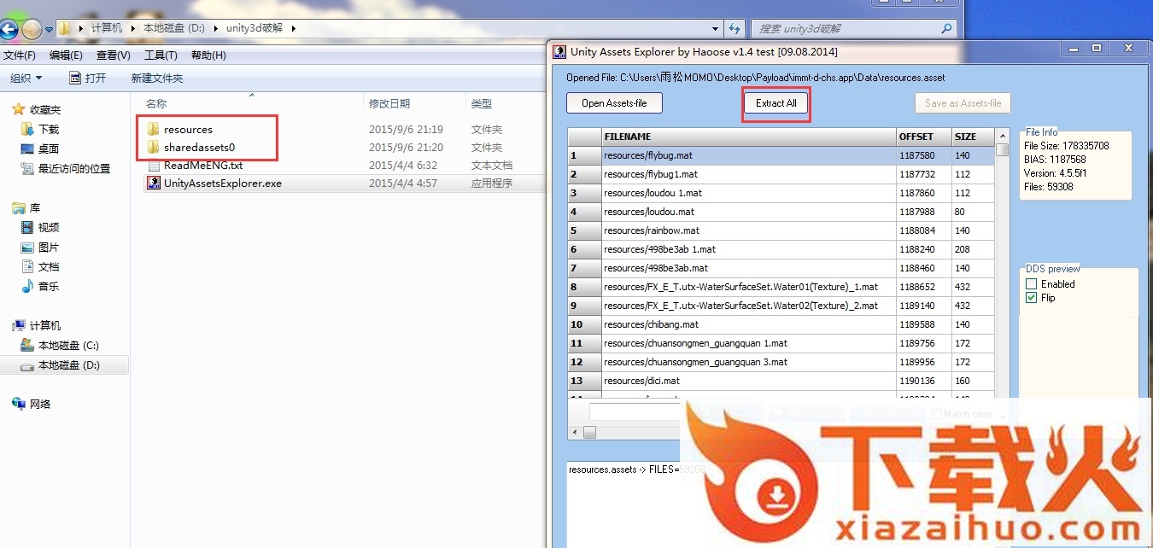
Task: Open the 组织 dropdown in toolbar
Action: pyautogui.click(x=26, y=79)
